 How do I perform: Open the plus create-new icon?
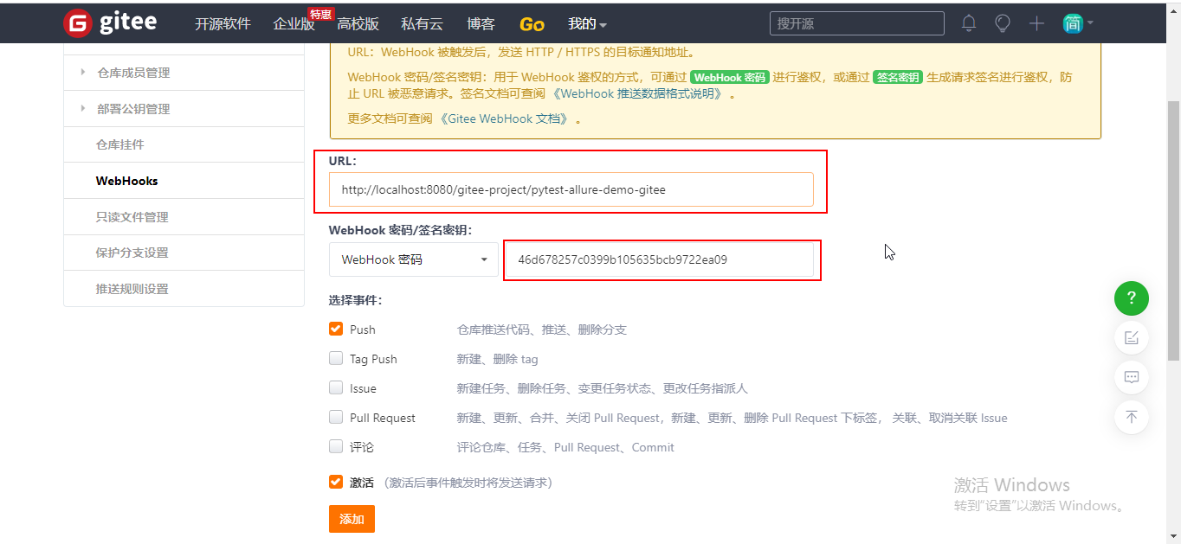point(1036,23)
